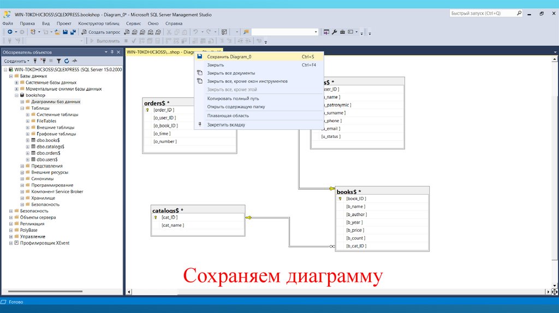This screenshot has height=313, width=559.
Task: Click the navigate Back arrow icon
Action: tap(10, 32)
